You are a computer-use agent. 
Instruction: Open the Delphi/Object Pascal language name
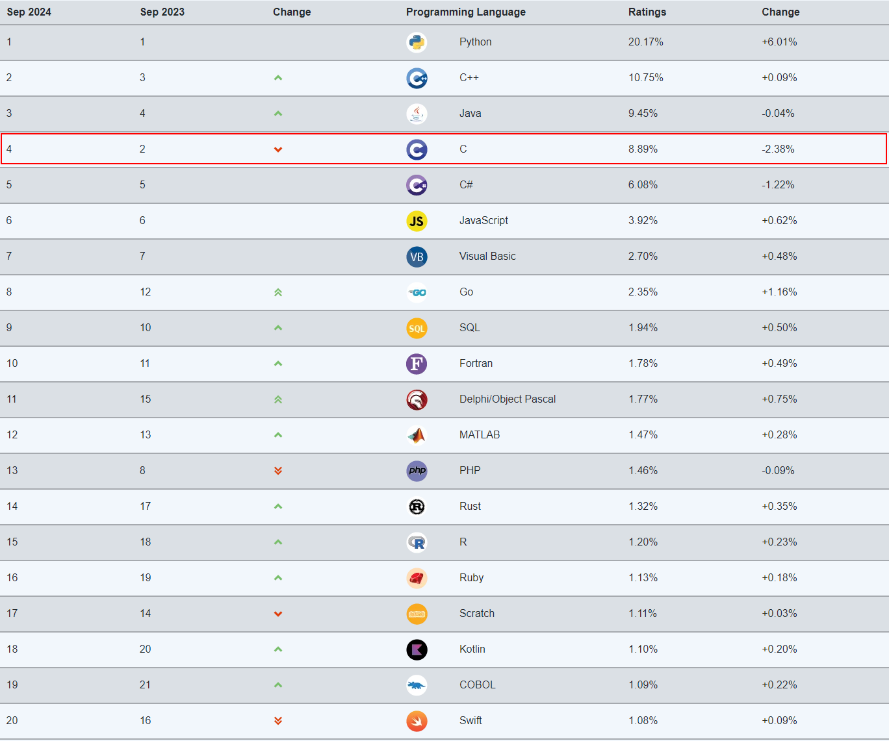(x=508, y=399)
